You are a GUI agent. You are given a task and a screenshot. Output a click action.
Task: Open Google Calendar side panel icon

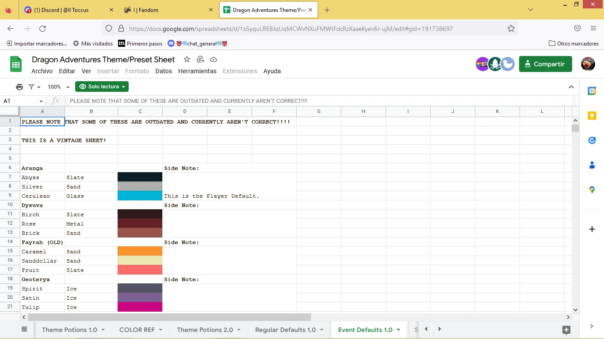pyautogui.click(x=592, y=91)
